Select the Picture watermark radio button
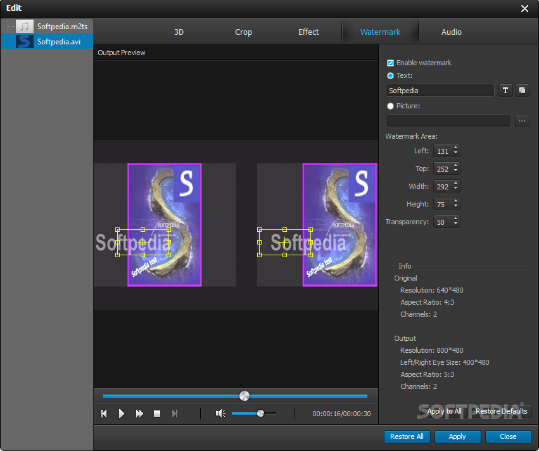 point(390,106)
